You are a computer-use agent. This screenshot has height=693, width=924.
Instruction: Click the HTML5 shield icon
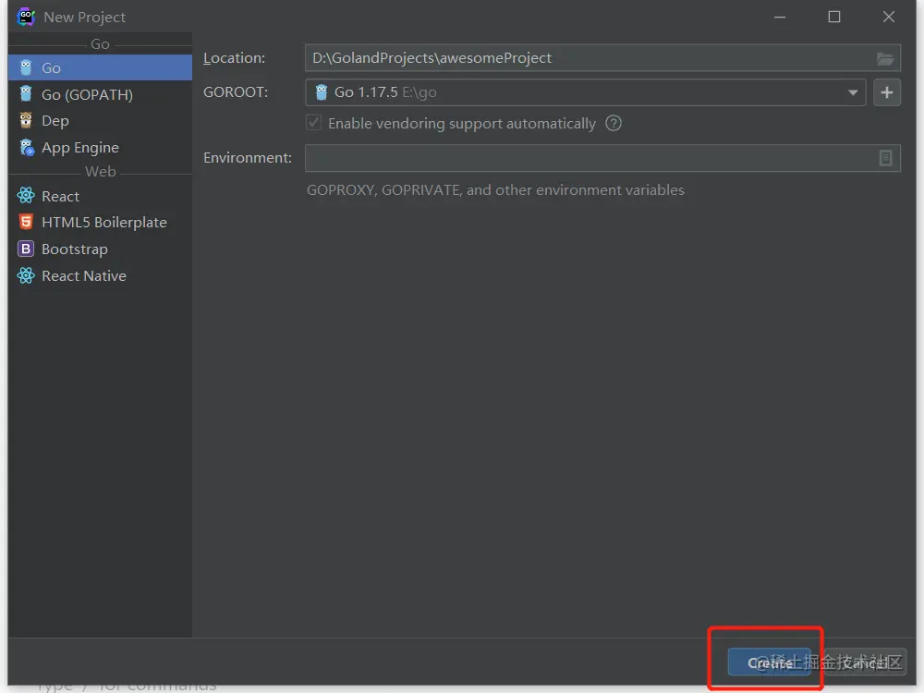26,222
